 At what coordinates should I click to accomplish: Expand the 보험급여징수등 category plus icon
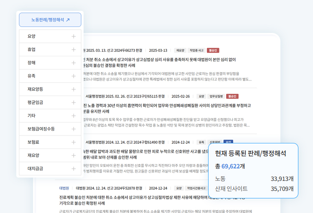point(74,129)
